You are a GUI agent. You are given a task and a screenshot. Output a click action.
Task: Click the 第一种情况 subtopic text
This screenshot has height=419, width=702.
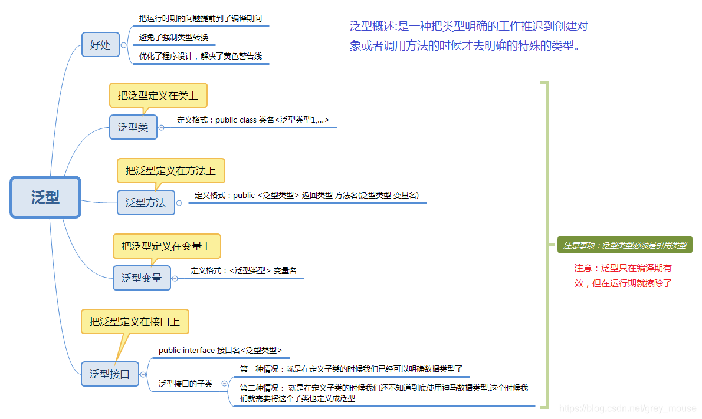[x=350, y=369]
